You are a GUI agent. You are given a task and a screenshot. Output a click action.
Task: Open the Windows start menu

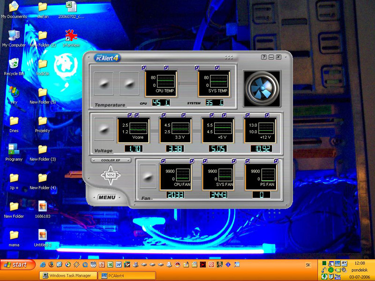17,265
